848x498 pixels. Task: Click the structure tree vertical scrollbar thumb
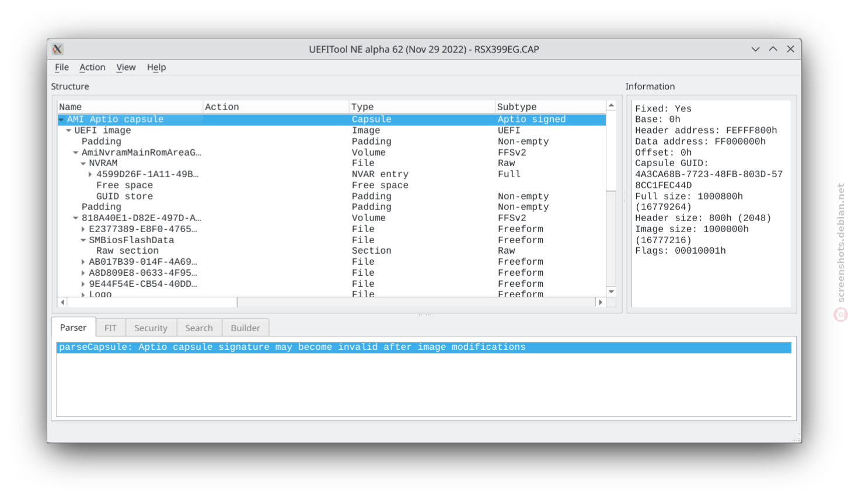pos(611,150)
